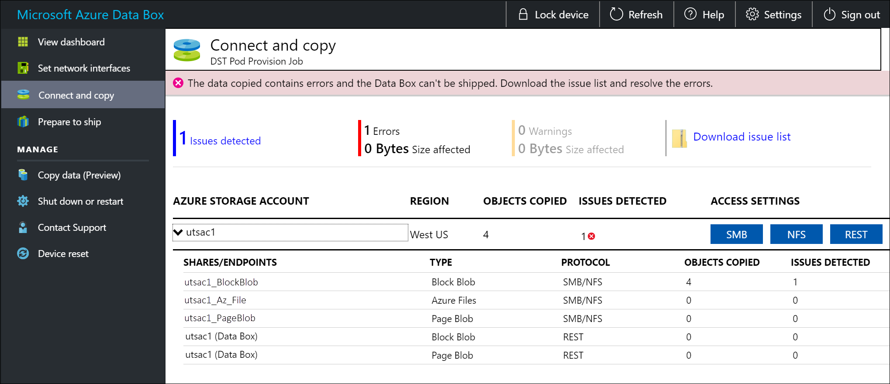Image resolution: width=890 pixels, height=384 pixels.
Task: Open the Download issue list link
Action: coord(742,137)
